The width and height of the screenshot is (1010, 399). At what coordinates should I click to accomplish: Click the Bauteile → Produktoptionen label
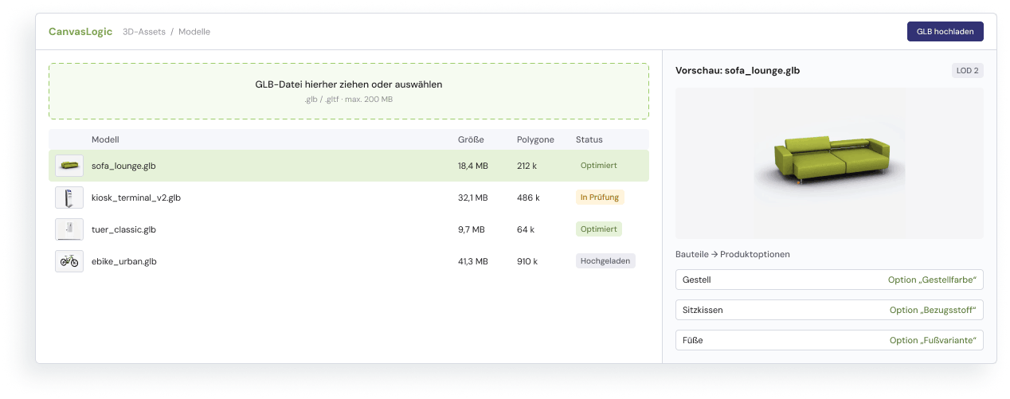pyautogui.click(x=733, y=255)
